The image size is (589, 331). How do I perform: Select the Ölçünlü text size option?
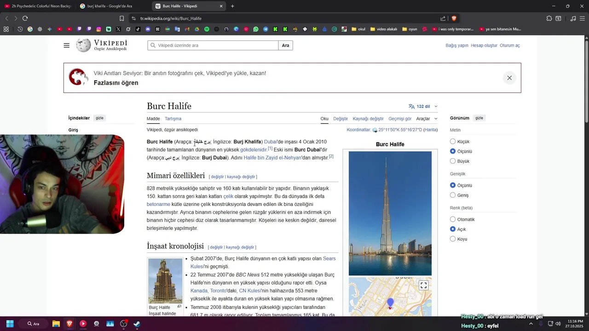click(453, 151)
